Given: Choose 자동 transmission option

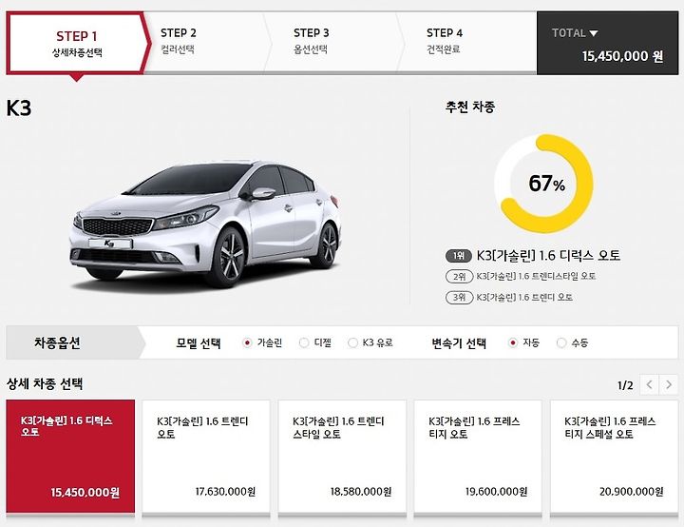Looking at the screenshot, I should (513, 343).
